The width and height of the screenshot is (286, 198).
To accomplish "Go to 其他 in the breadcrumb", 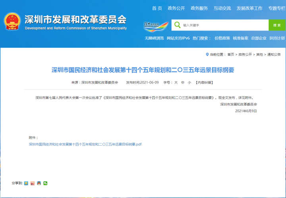I will point(259,54).
